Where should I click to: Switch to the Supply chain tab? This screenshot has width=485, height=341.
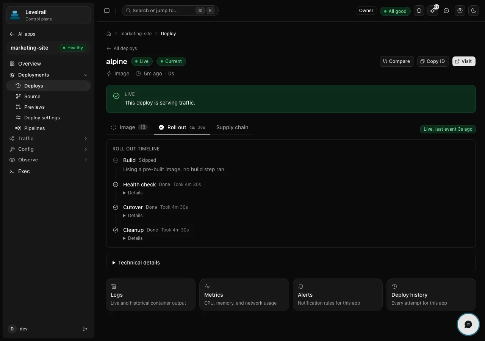tap(232, 127)
